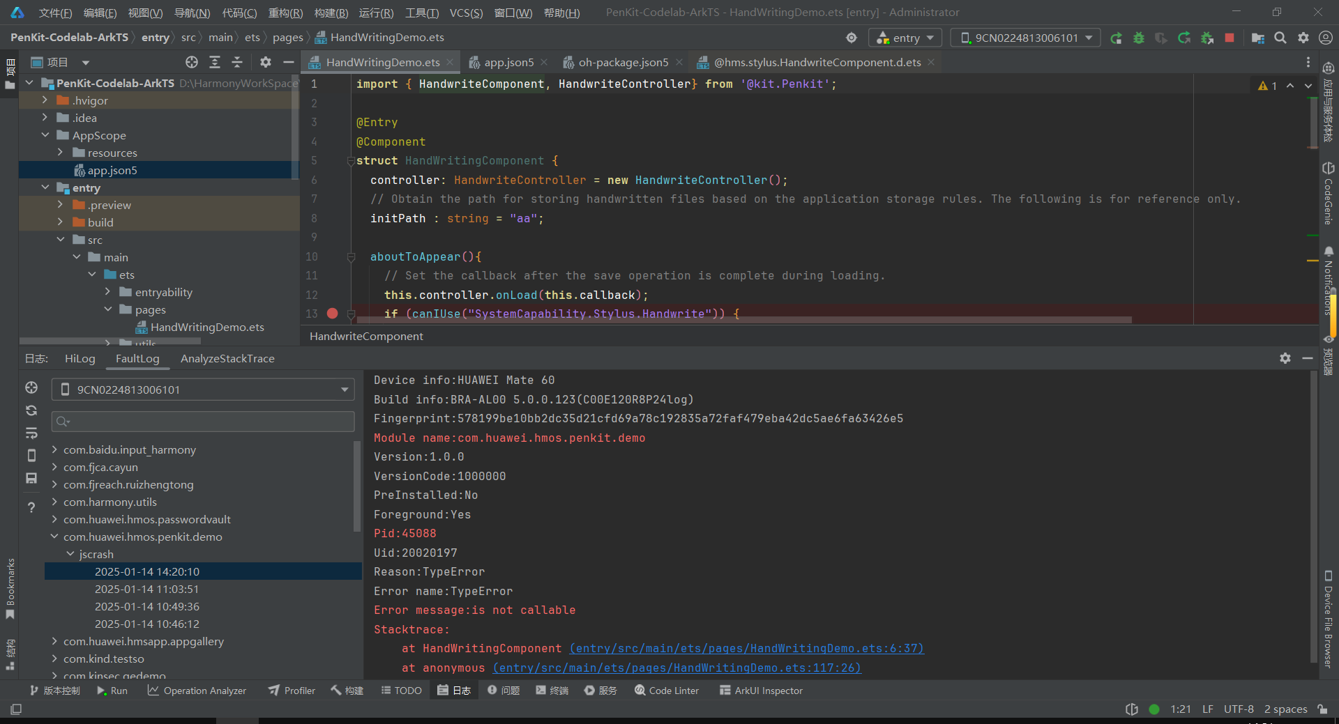The height and width of the screenshot is (724, 1339).
Task: Open HandWritingDemo.ets:117:26 stacktrace link
Action: [x=676, y=668]
